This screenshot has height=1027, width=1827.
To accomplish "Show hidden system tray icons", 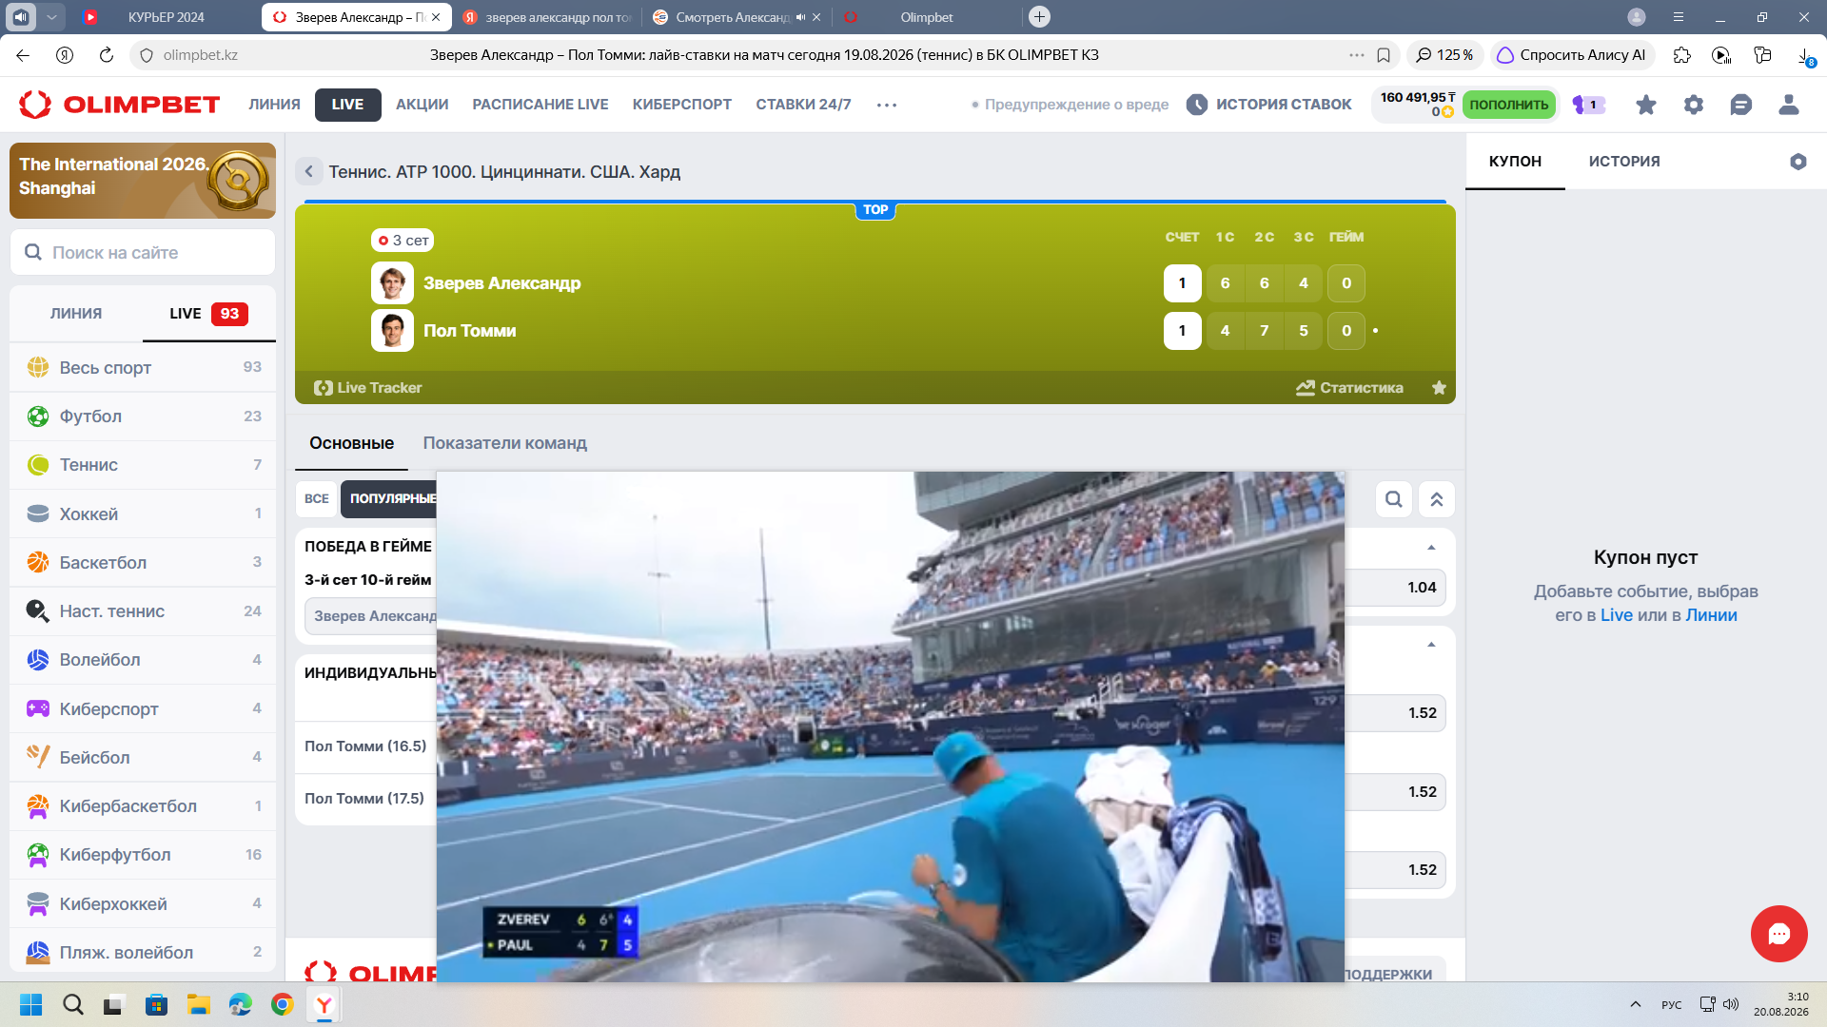I will point(1636,1004).
